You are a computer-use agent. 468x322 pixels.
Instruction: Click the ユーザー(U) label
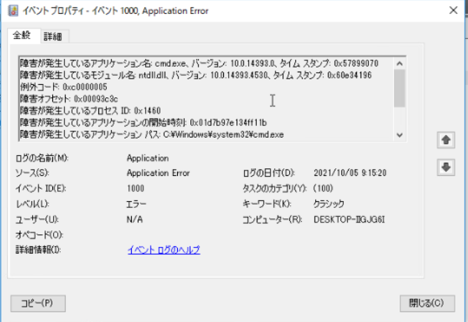37,219
